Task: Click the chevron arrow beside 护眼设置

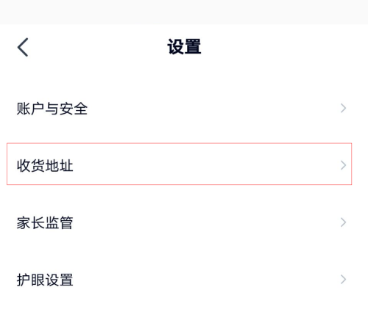Action: click(343, 280)
